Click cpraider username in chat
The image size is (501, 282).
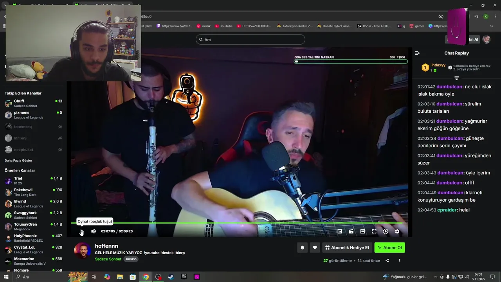pos(447,210)
